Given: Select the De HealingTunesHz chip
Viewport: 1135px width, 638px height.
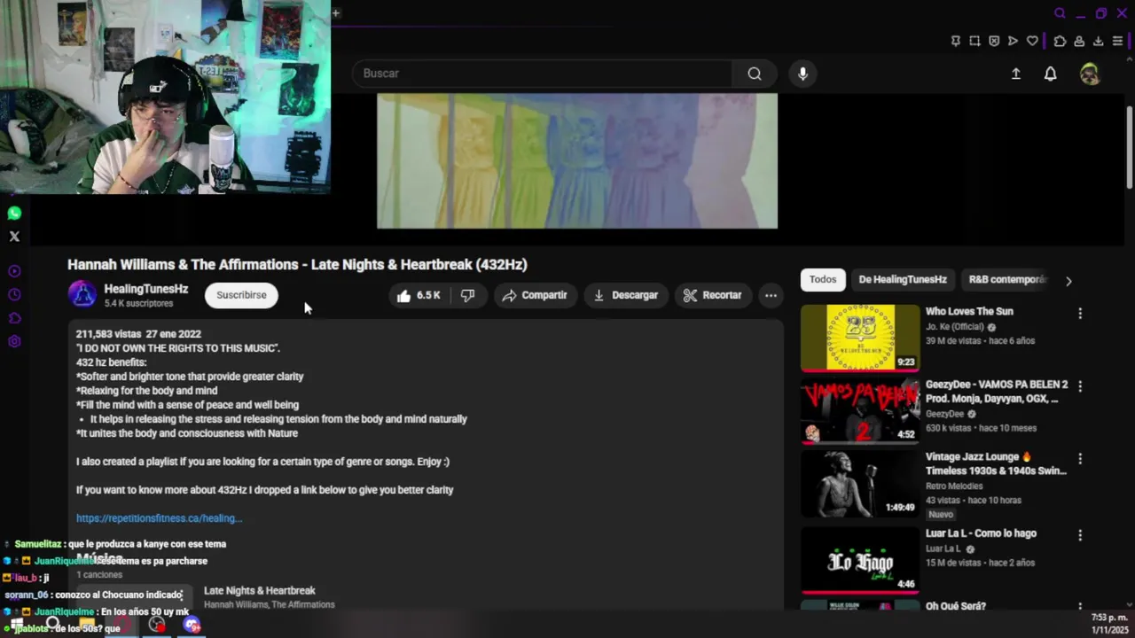Looking at the screenshot, I should pyautogui.click(x=903, y=279).
